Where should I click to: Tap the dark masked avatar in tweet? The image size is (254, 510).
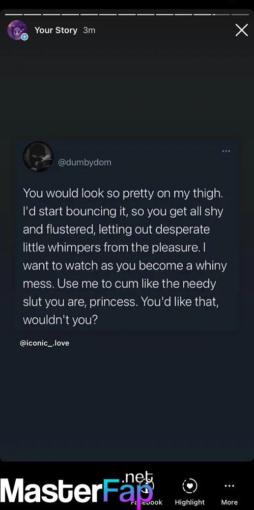coord(38,157)
